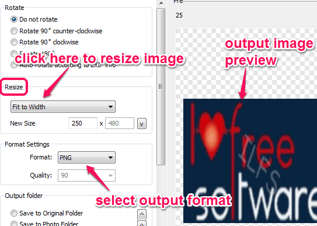The image size is (317, 226).
Task: Click the scrollbar up arrow
Action: pos(161,3)
